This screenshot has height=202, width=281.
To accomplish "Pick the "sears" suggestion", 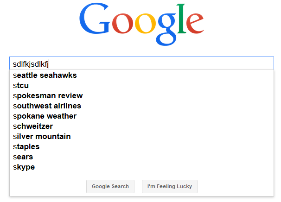I will coord(23,157).
